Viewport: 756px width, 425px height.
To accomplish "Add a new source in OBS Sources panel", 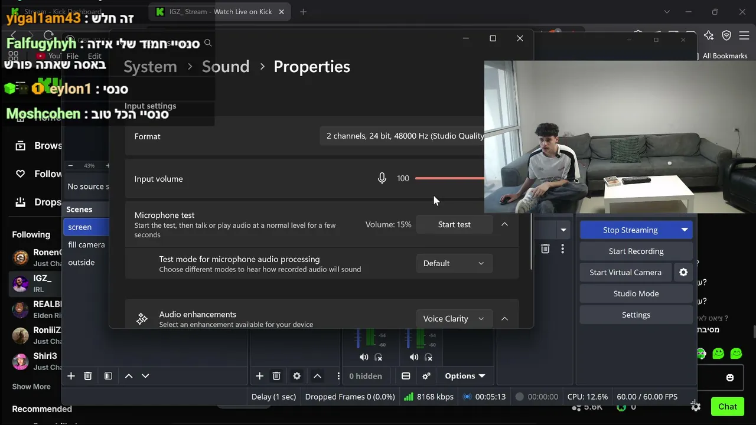I will point(259,376).
